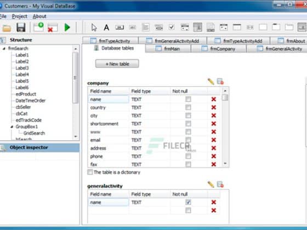The height and width of the screenshot is (230, 307).
Task: Delete the fax field using its red X
Action: [214, 164]
